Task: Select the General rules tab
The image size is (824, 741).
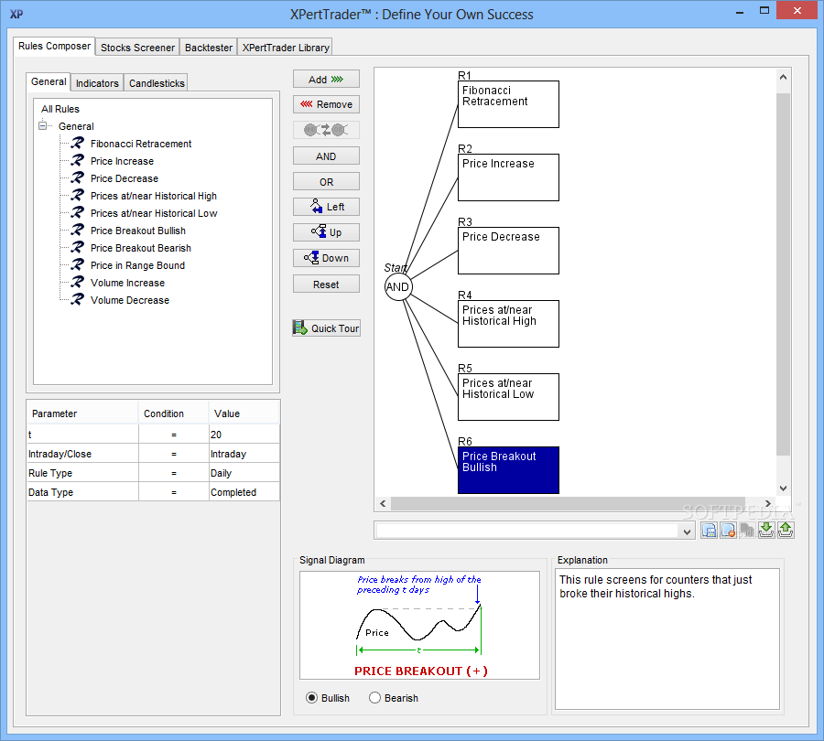Action: tap(49, 81)
